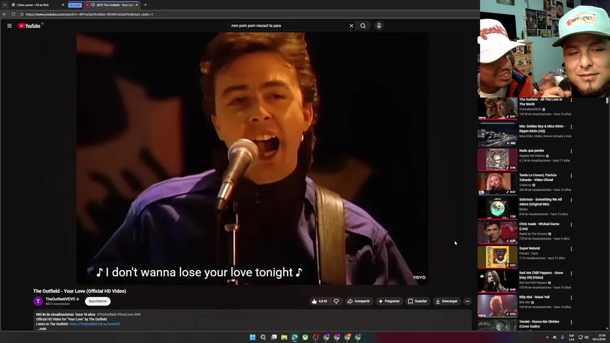
Task: Open TheOutfieldVEVO channel avatar
Action: tap(38, 301)
